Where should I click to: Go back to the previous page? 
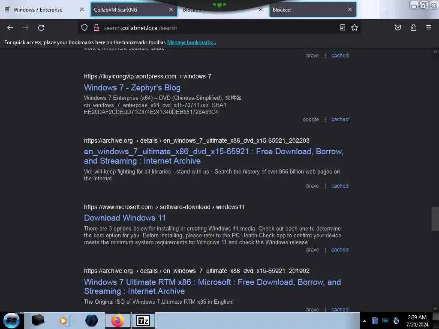tap(10, 28)
